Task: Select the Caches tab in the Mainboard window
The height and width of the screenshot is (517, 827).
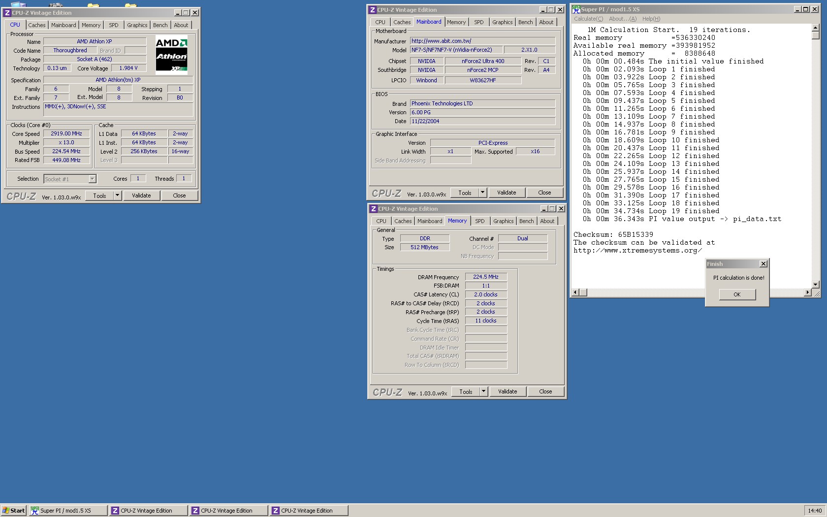Action: pyautogui.click(x=402, y=22)
